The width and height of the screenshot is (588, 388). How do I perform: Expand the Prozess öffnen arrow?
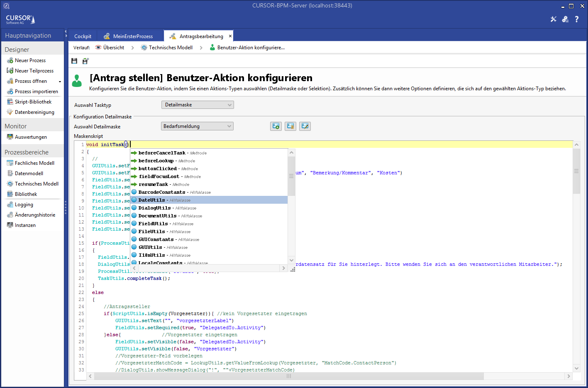tap(60, 82)
